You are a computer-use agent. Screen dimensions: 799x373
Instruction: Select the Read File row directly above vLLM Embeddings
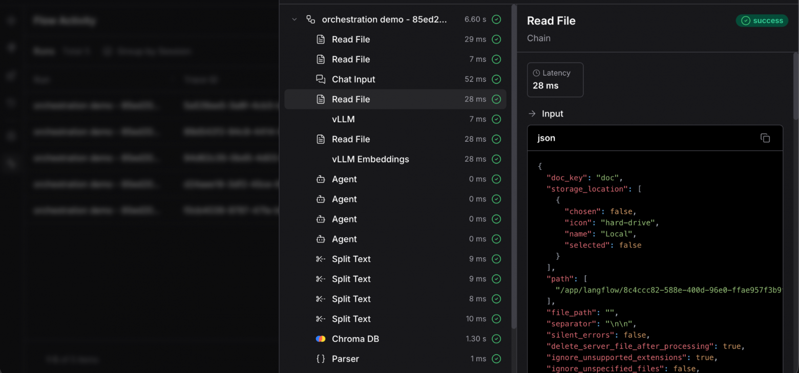[x=395, y=139]
